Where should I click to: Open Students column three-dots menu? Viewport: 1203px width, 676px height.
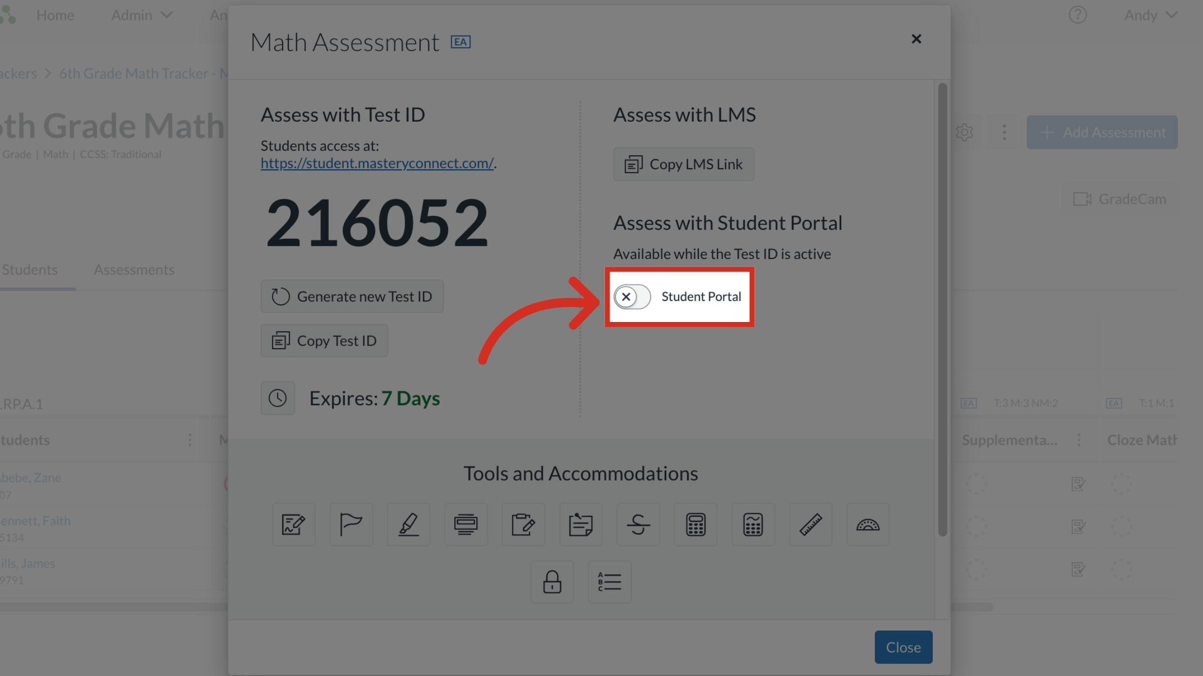(190, 440)
